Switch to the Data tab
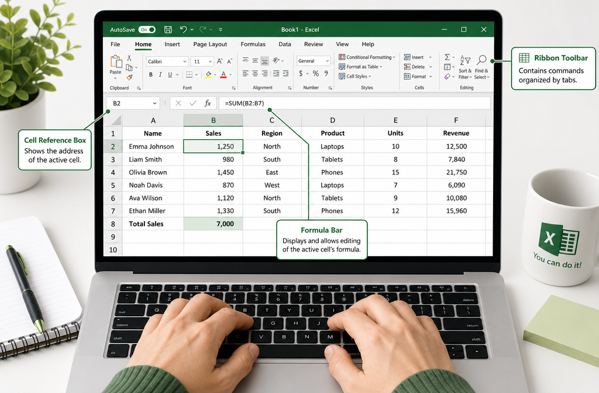Viewport: 599px width, 393px height. click(285, 44)
